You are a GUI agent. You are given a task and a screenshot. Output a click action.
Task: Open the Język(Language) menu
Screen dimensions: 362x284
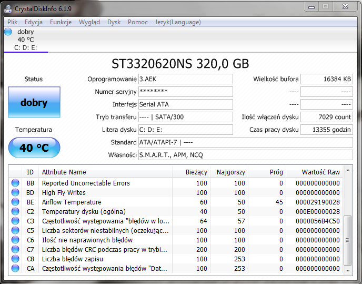[x=178, y=22]
